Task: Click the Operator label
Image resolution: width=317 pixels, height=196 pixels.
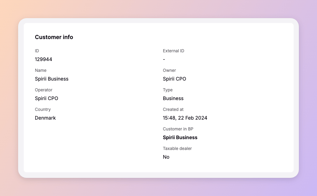Action: [x=44, y=90]
